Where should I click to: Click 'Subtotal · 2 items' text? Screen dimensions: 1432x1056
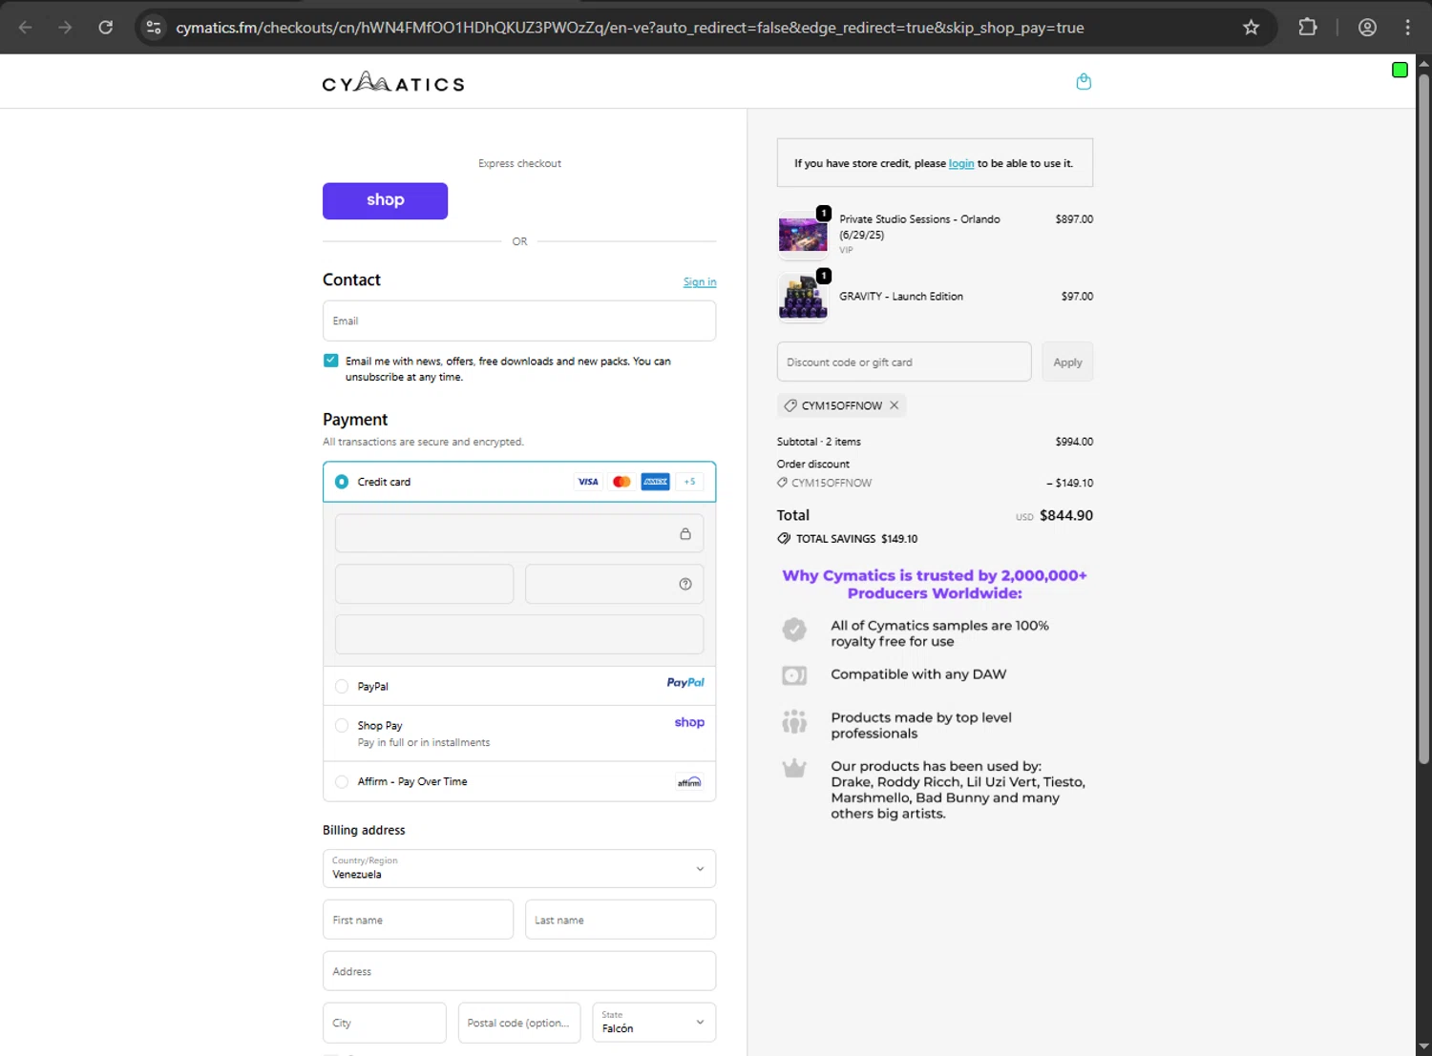pos(819,442)
